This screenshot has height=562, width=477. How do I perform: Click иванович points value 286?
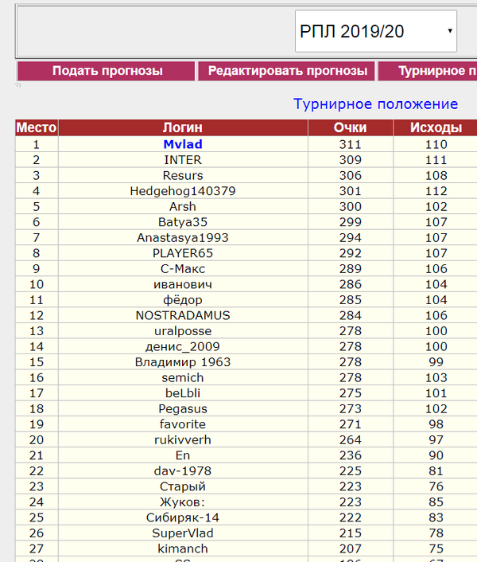(351, 284)
